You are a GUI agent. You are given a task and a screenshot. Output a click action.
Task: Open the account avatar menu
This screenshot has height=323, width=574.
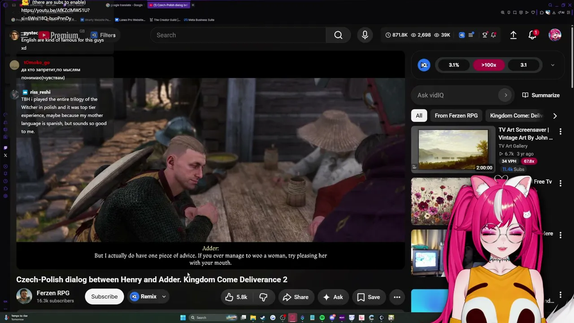click(x=555, y=35)
